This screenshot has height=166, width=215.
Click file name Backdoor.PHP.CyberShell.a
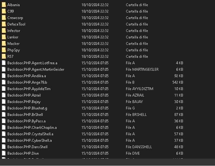pyautogui.click(x=30, y=140)
